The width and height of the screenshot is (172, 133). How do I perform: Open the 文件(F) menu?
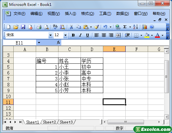pos(19,14)
